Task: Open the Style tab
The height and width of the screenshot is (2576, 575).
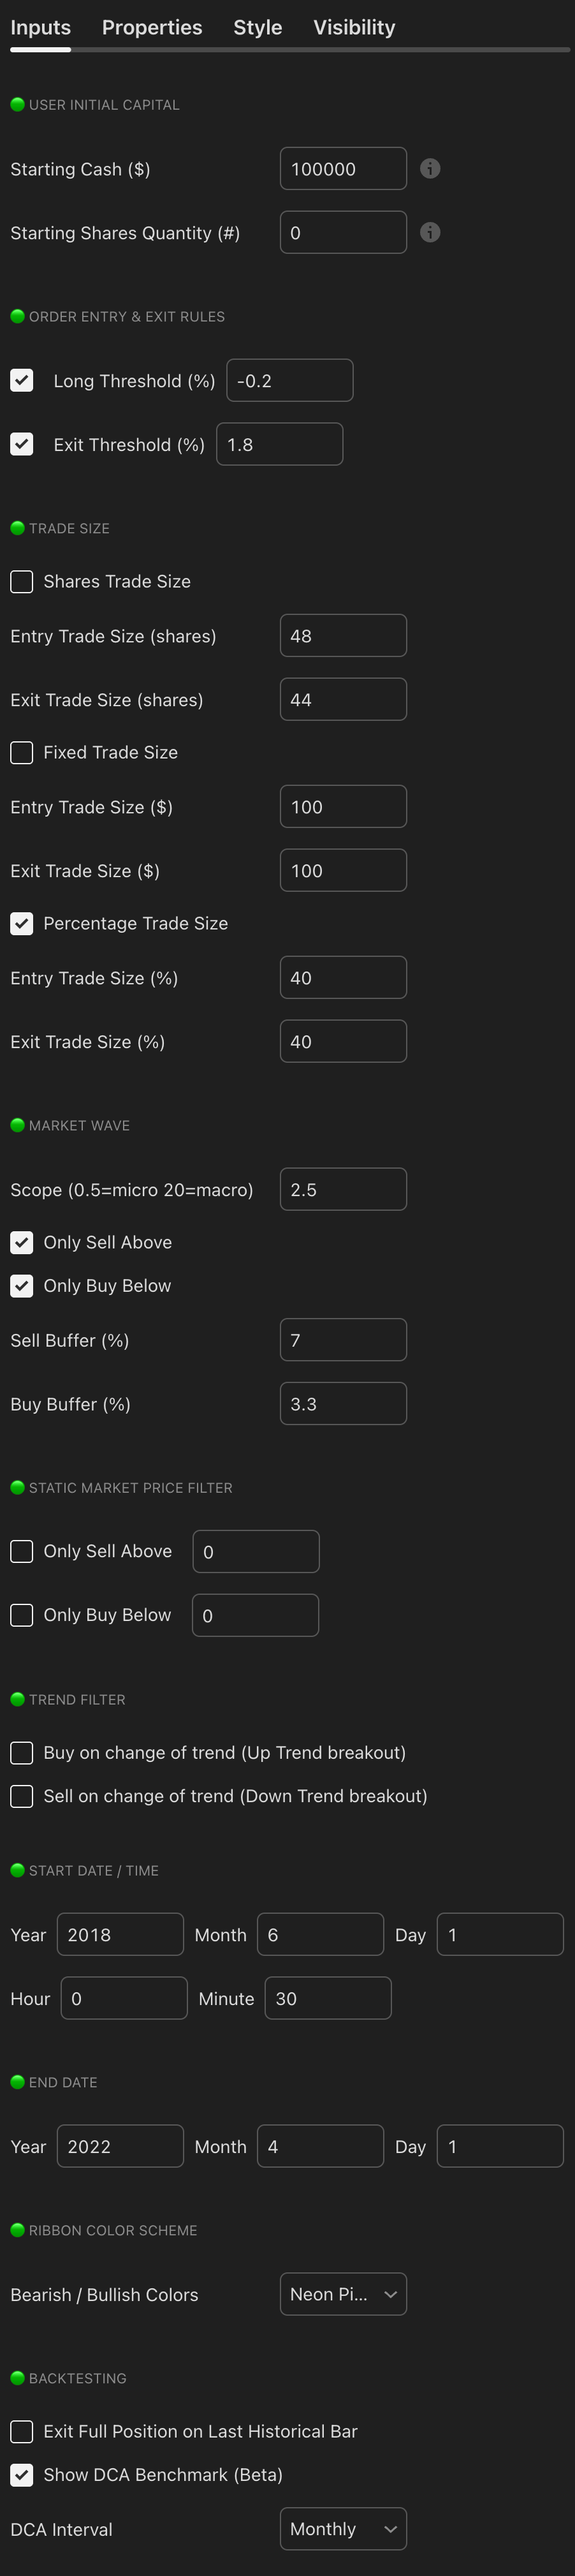Action: tap(258, 28)
